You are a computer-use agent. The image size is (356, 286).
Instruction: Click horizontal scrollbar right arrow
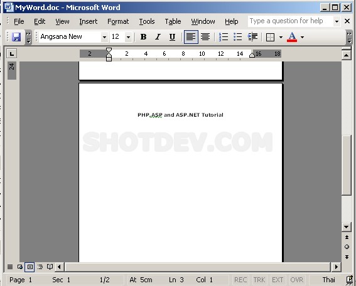[x=337, y=267]
